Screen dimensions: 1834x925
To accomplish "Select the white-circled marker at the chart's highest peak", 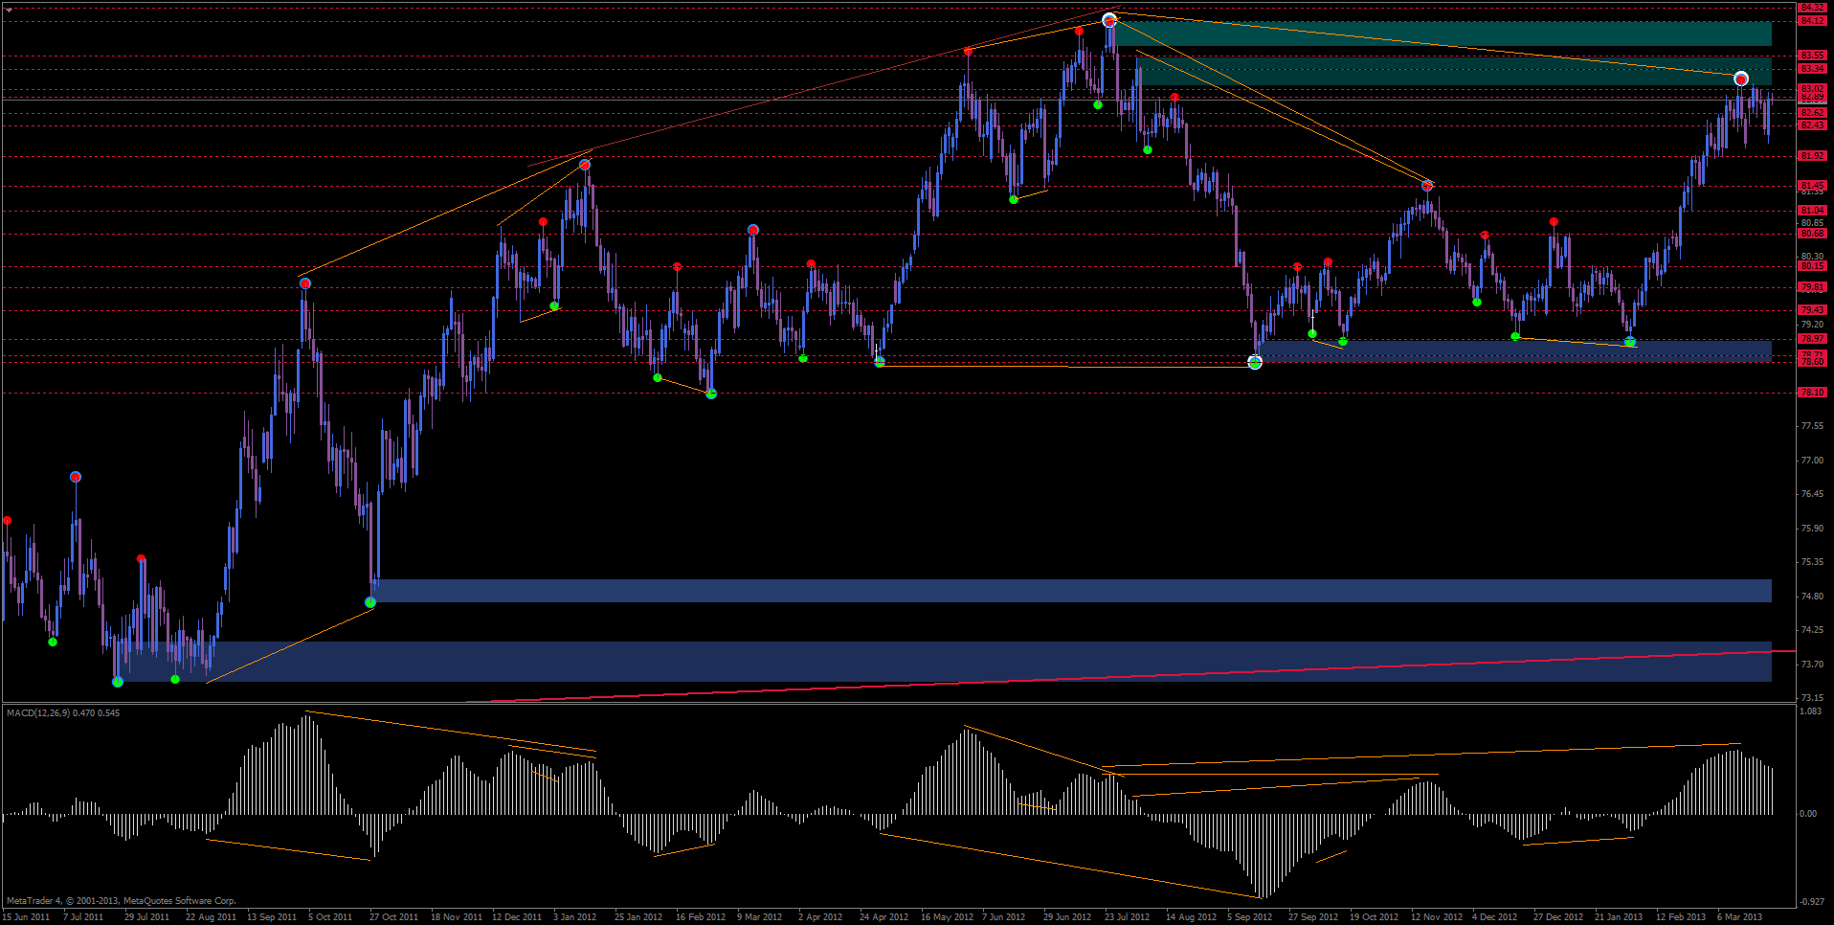I will tap(1109, 20).
